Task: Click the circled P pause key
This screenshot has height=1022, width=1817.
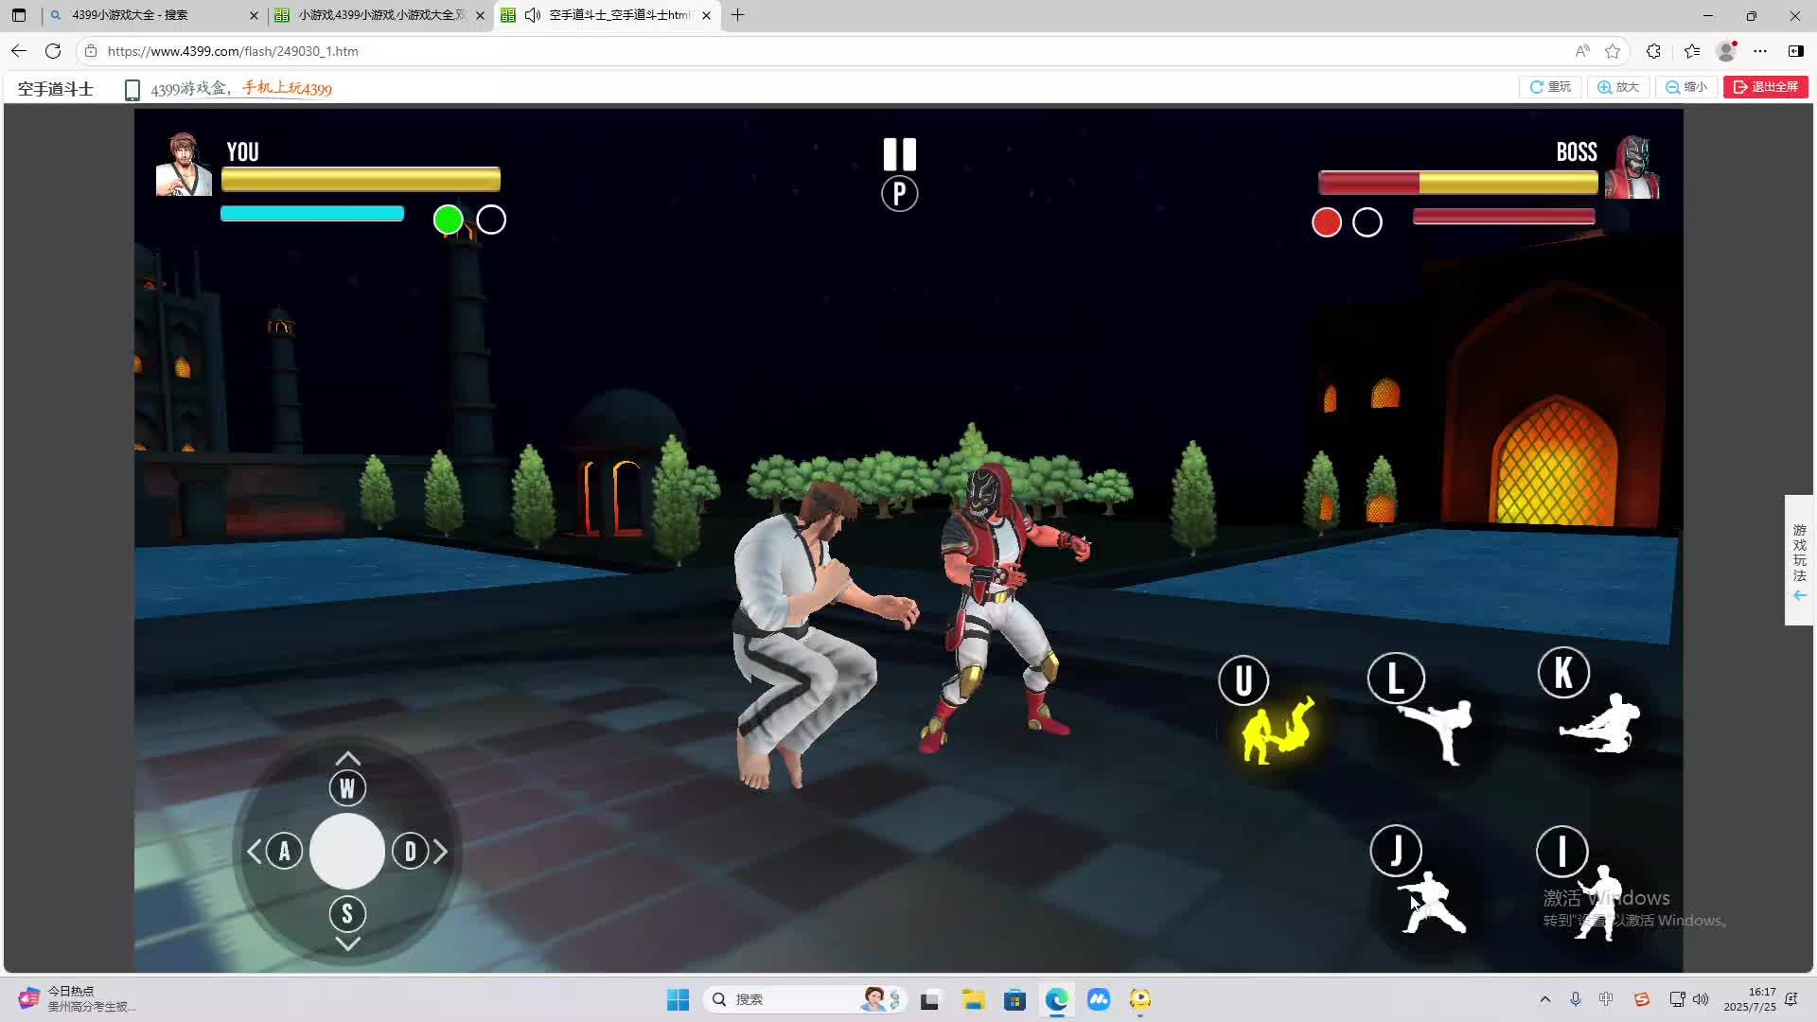Action: click(899, 194)
